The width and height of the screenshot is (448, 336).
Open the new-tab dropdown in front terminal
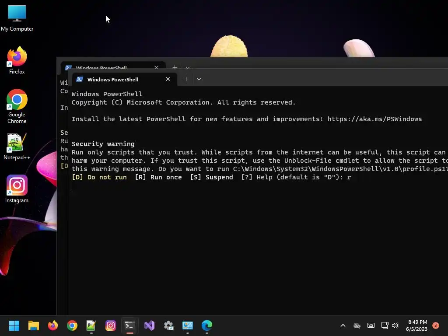tap(199, 79)
